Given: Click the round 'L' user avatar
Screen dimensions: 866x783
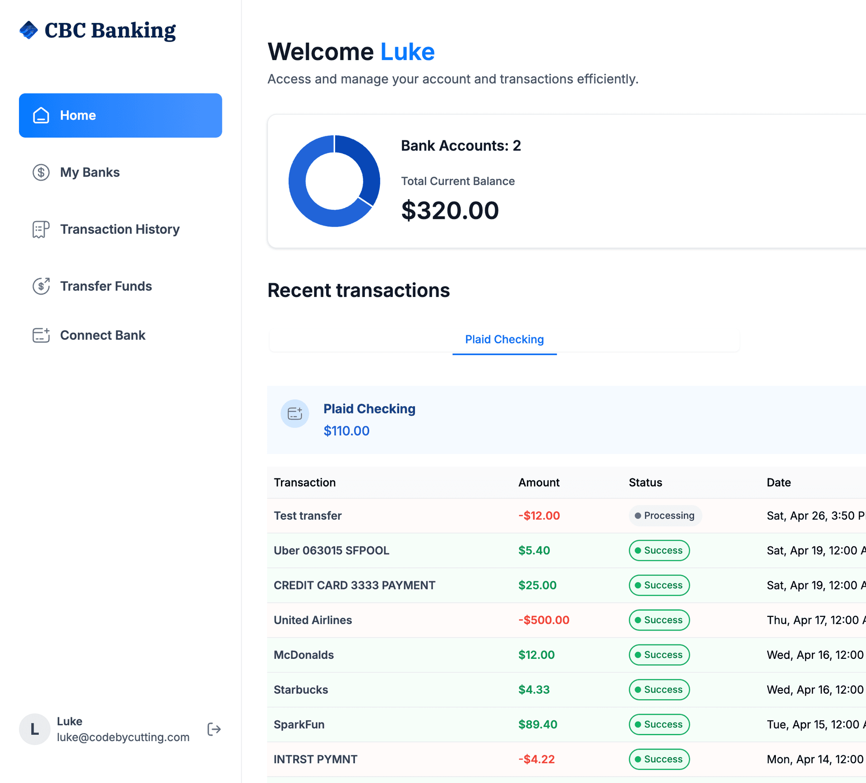Looking at the screenshot, I should pos(34,729).
